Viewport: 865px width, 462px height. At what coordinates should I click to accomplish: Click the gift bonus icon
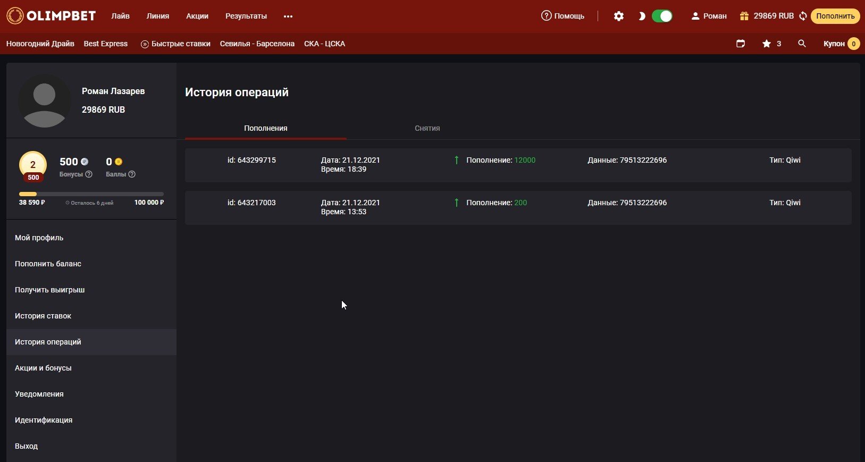(744, 16)
